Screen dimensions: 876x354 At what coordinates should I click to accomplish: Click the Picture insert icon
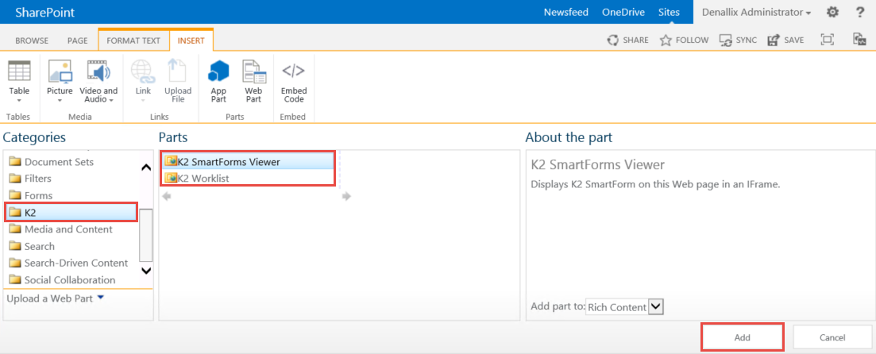click(x=60, y=73)
